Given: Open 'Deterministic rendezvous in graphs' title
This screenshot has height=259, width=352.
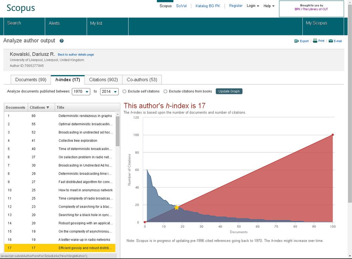Looking at the screenshot, I should 85,116.
